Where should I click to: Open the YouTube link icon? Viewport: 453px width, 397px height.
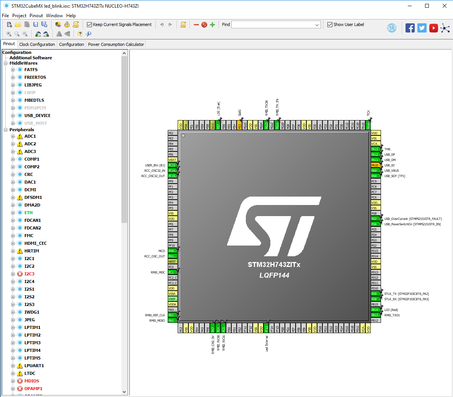point(433,28)
